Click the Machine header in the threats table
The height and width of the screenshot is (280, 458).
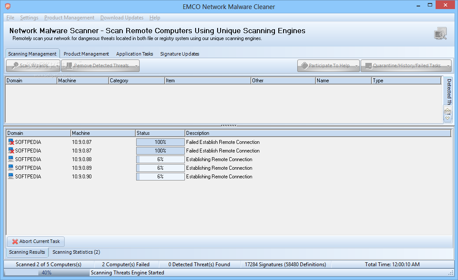tap(83, 81)
